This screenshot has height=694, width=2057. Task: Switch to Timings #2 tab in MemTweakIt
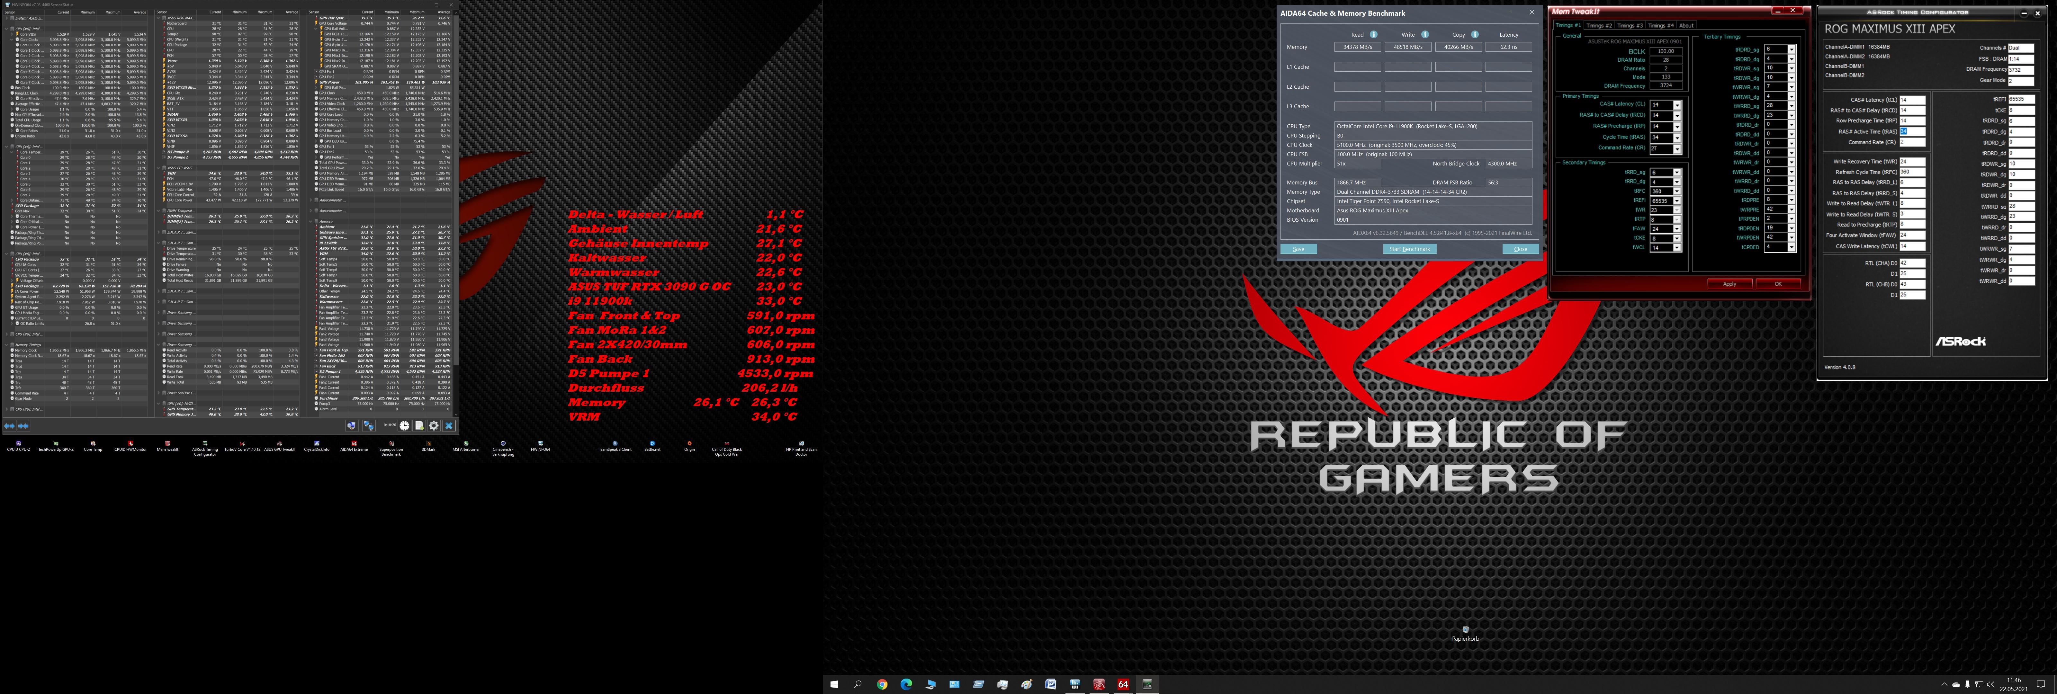(x=1599, y=26)
